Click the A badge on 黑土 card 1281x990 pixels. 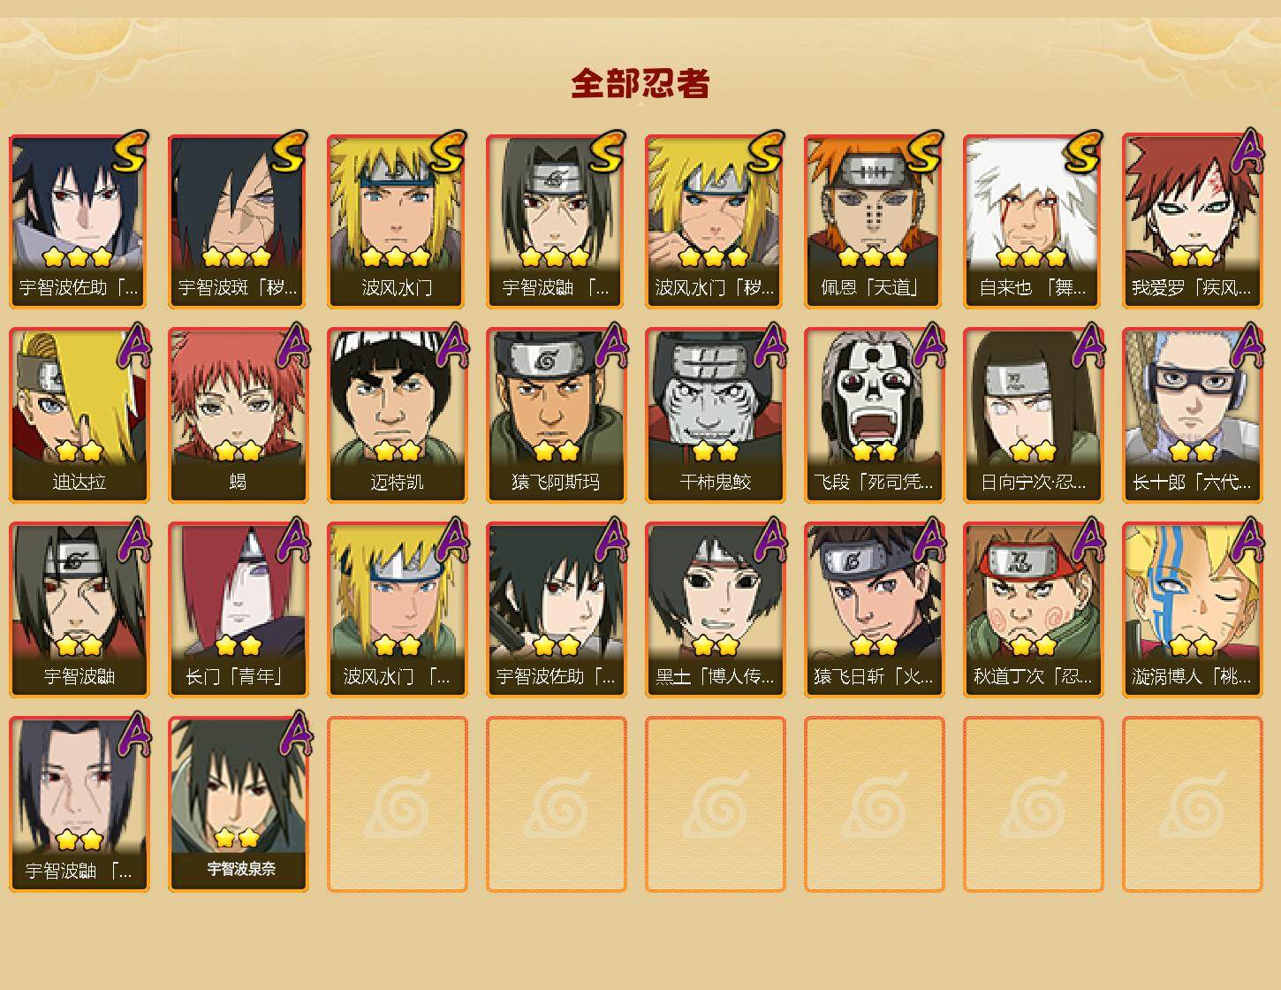[770, 539]
